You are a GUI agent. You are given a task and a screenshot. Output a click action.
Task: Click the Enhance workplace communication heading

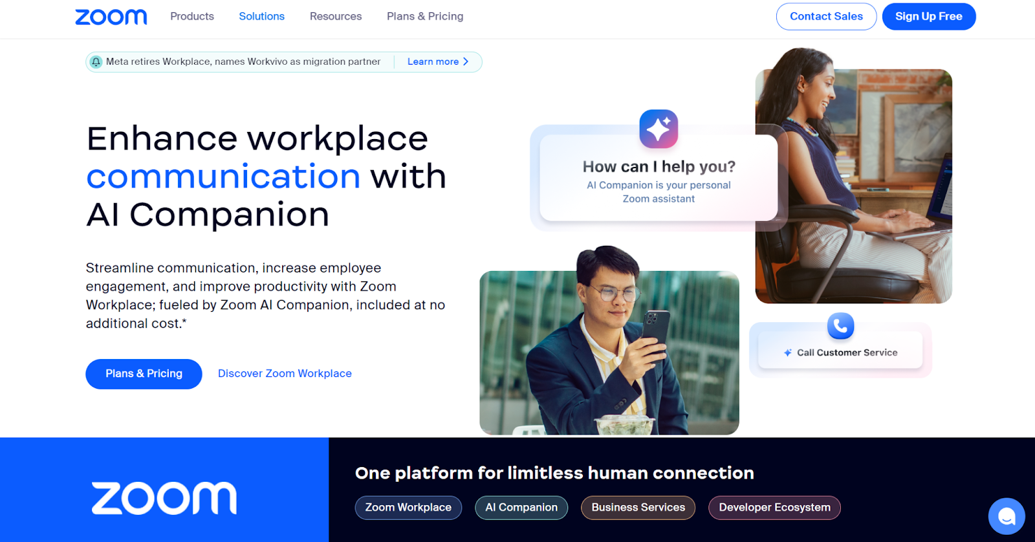point(267,176)
